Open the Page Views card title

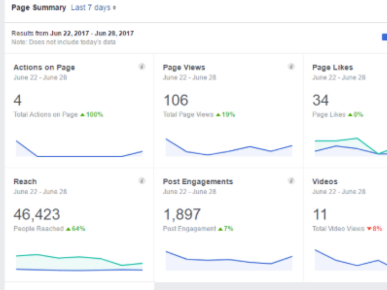pyautogui.click(x=184, y=67)
